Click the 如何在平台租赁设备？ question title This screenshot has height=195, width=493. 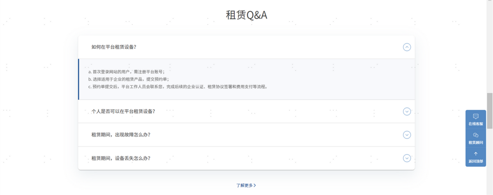114,47
